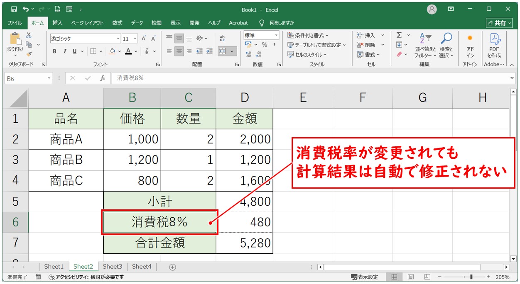Increase font size with larger A
This screenshot has width=520, height=284.
[x=144, y=39]
